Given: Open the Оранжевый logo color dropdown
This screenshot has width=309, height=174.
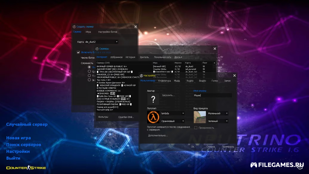Looking at the screenshot, I should [173, 121].
